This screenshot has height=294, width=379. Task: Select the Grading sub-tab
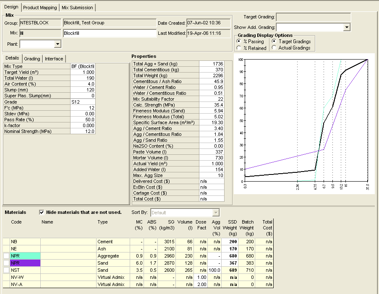pos(32,59)
